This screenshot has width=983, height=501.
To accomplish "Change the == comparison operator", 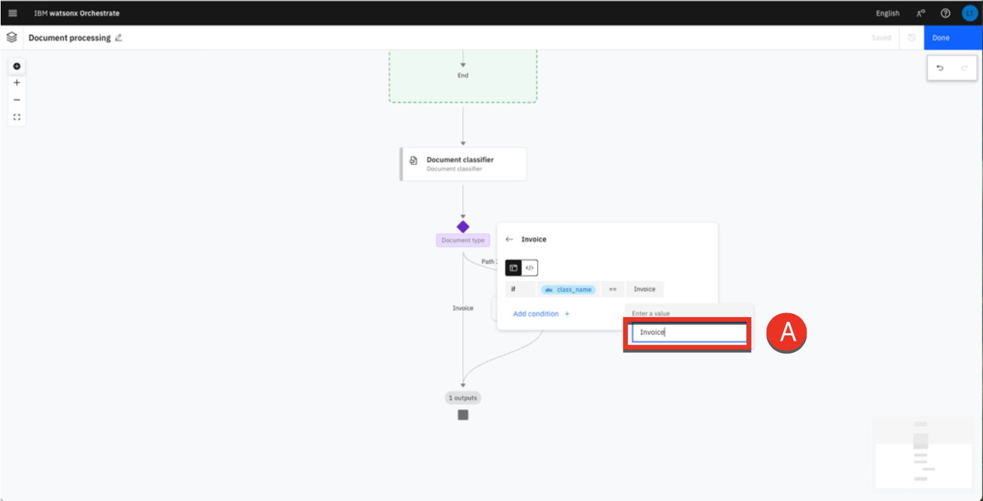I will point(612,290).
